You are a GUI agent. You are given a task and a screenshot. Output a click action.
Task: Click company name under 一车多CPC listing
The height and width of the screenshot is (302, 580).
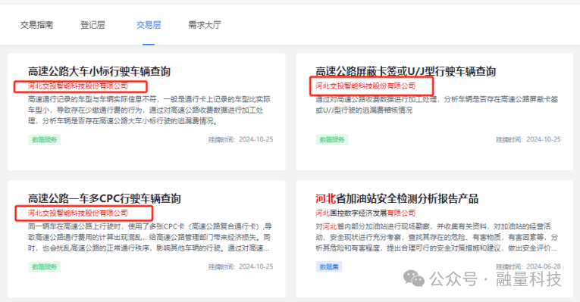(x=78, y=213)
